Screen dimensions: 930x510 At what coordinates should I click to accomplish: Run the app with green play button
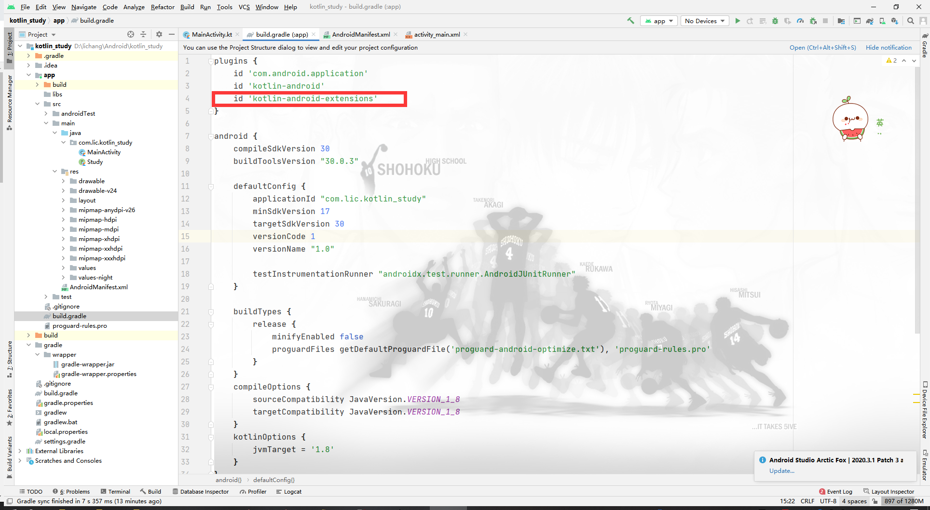pos(738,21)
